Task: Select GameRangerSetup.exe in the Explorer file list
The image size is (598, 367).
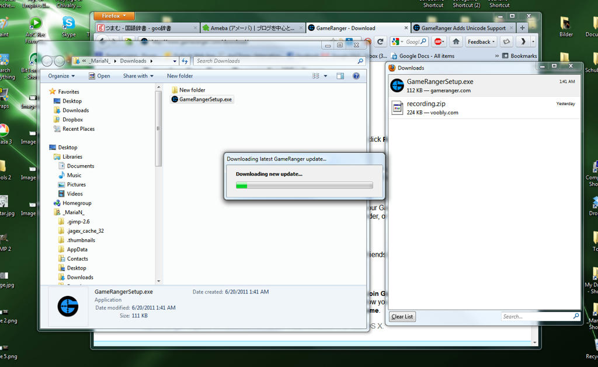Action: (x=205, y=99)
